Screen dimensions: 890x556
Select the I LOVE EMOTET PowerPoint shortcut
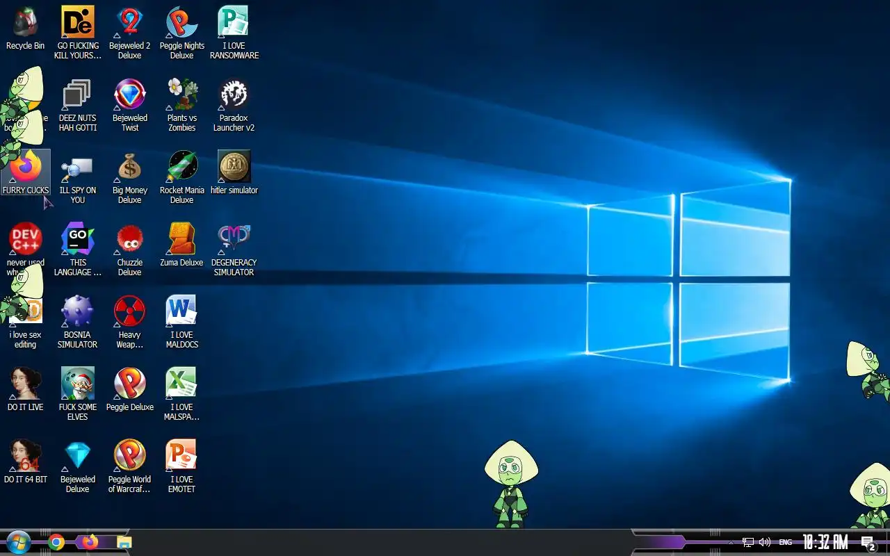pyautogui.click(x=182, y=466)
